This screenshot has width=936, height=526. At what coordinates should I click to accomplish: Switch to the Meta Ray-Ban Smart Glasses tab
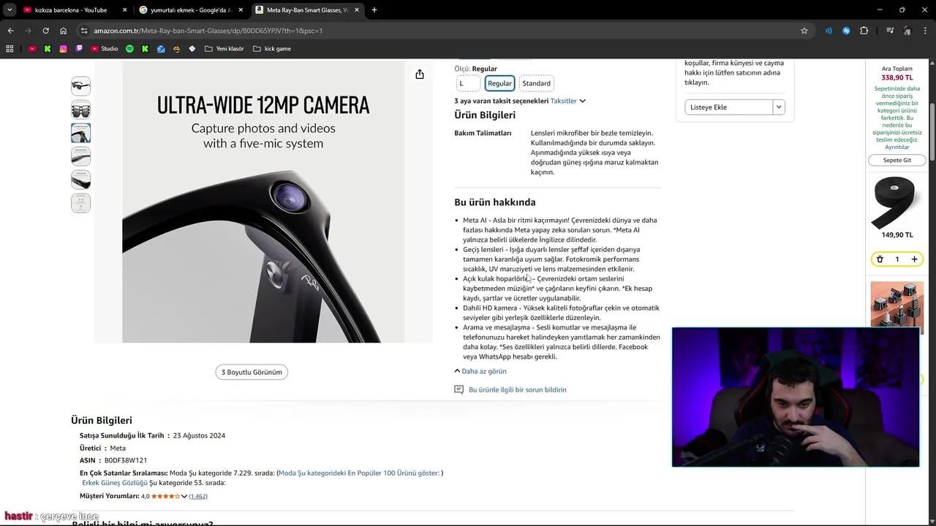[307, 10]
